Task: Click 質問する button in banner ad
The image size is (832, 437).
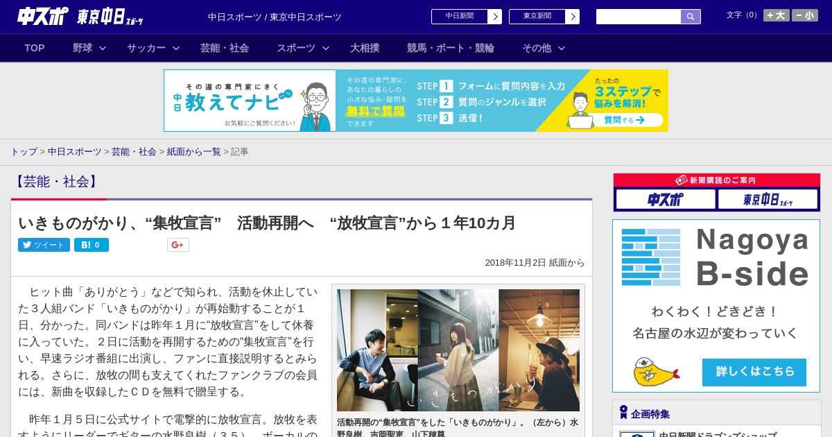Action: pos(624,120)
